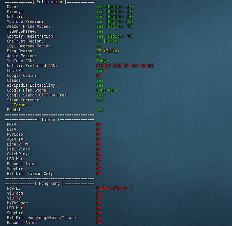Click the 'No' result for MyTVSuper
This screenshot has width=232, height=226.
tap(99, 203)
